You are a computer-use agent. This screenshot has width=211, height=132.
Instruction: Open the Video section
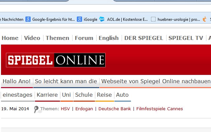coord(32,38)
